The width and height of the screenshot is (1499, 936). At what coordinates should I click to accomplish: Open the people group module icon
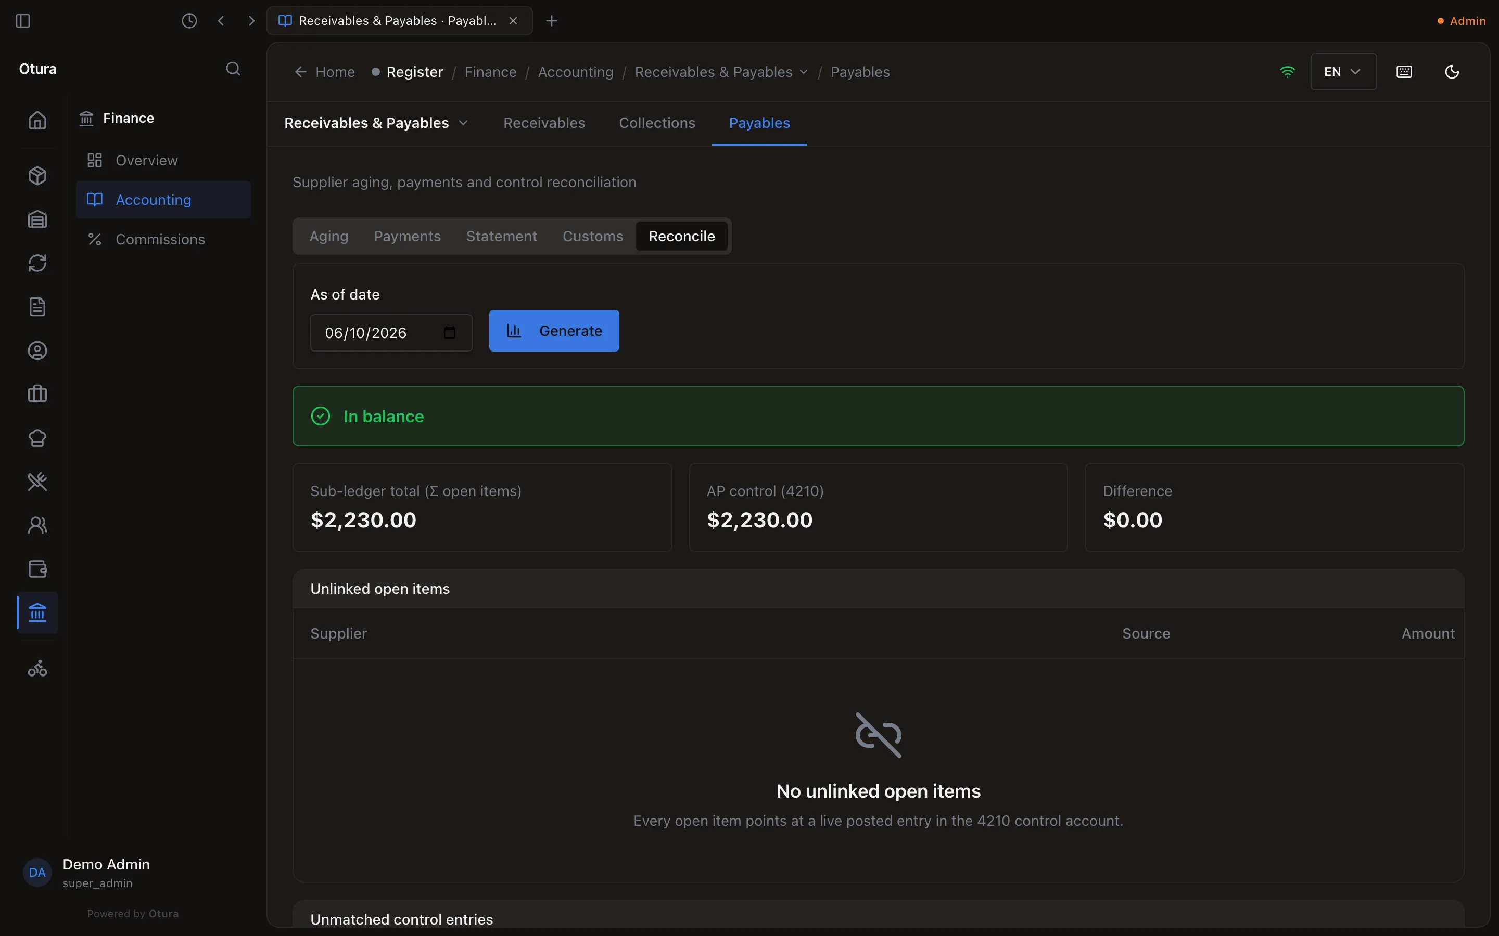[x=37, y=526]
